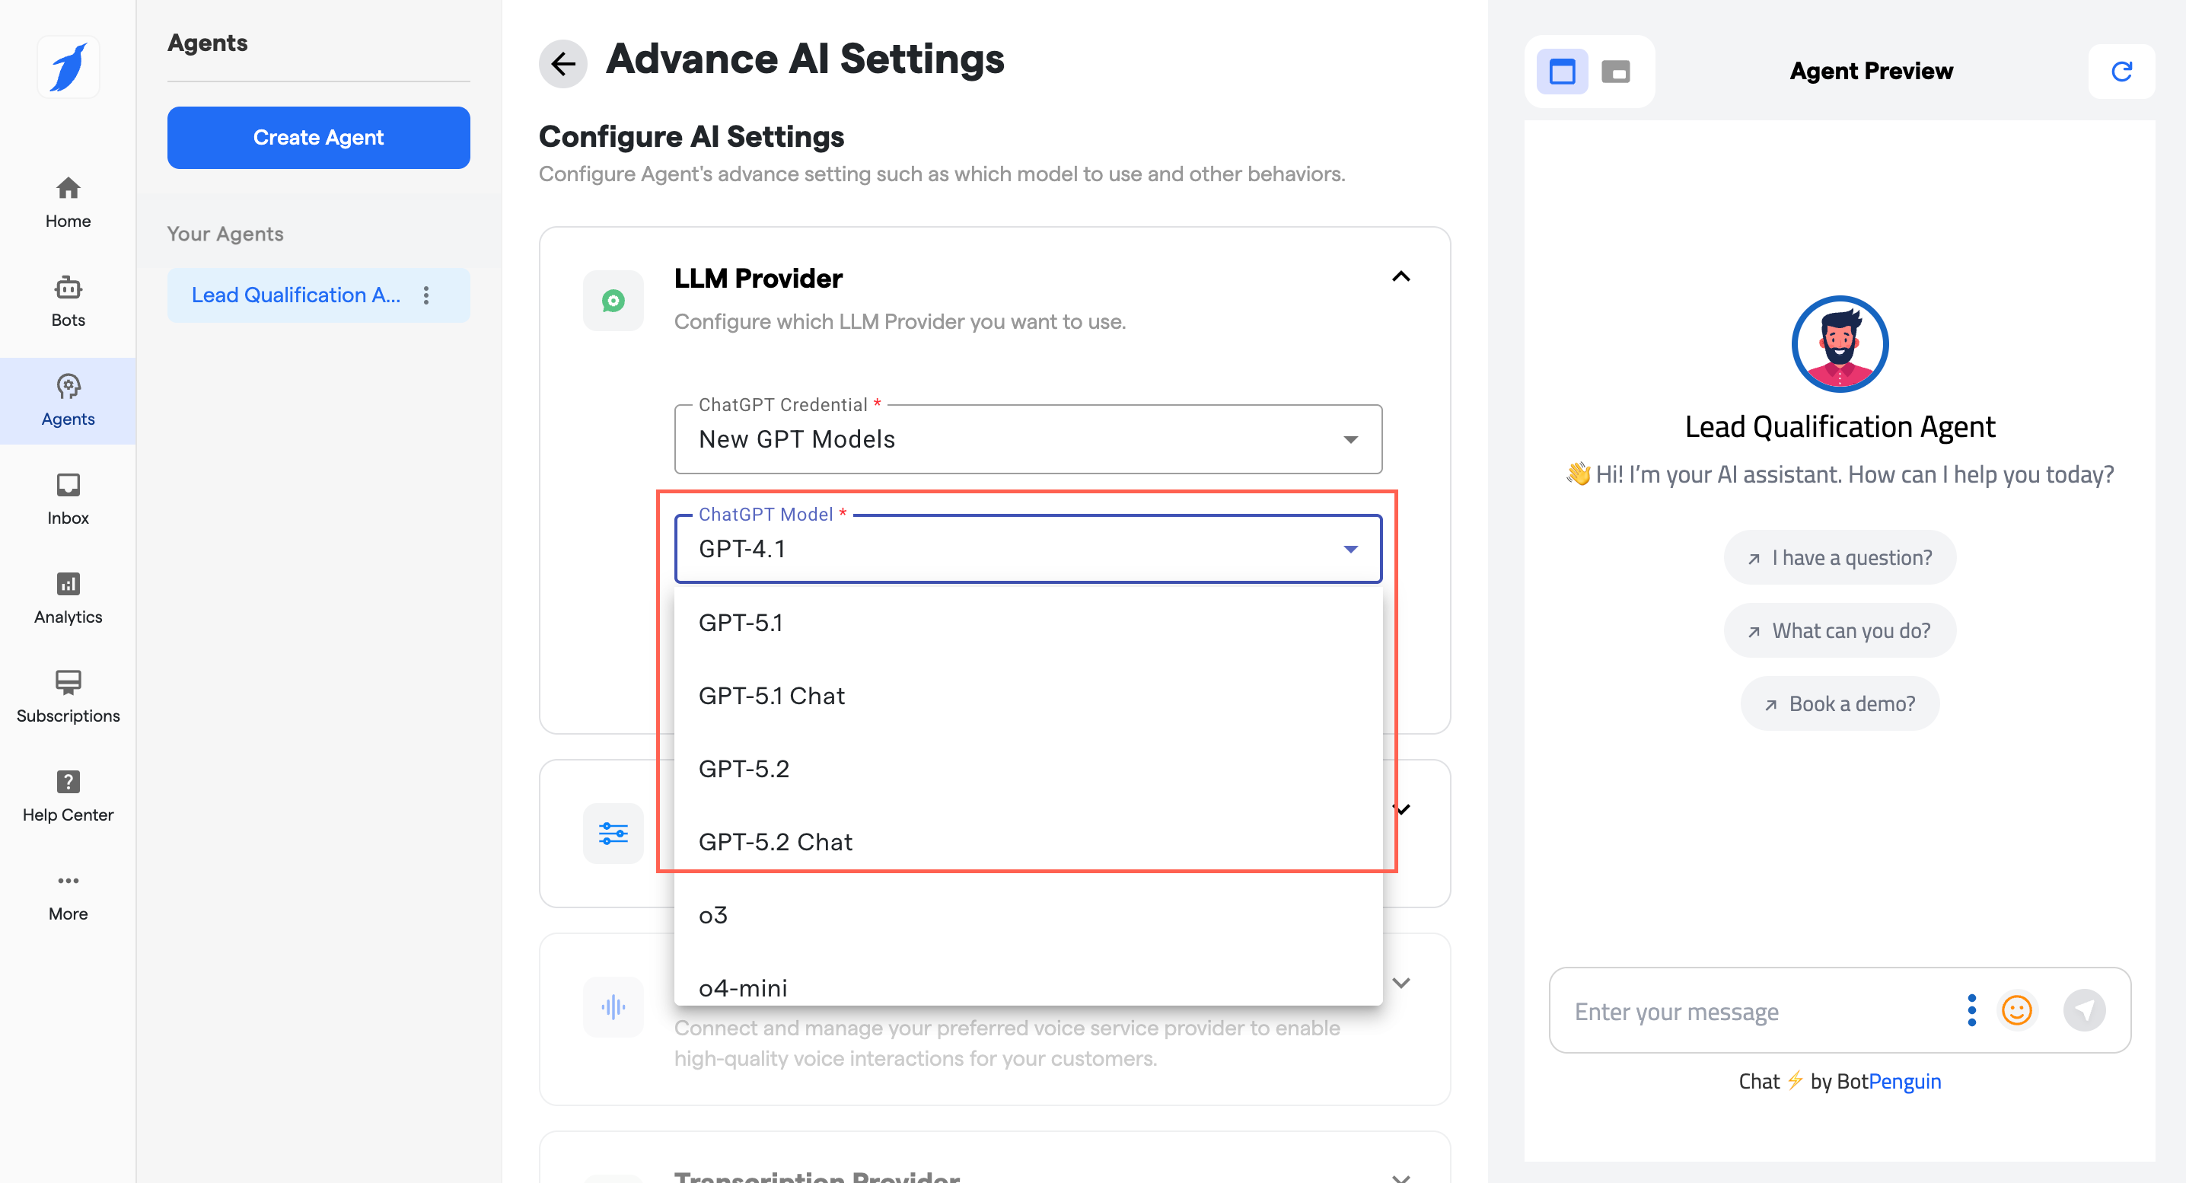Screen dimensions: 2186x1183
Task: Click the back arrow beside Advance AI Settings
Action: pos(562,62)
